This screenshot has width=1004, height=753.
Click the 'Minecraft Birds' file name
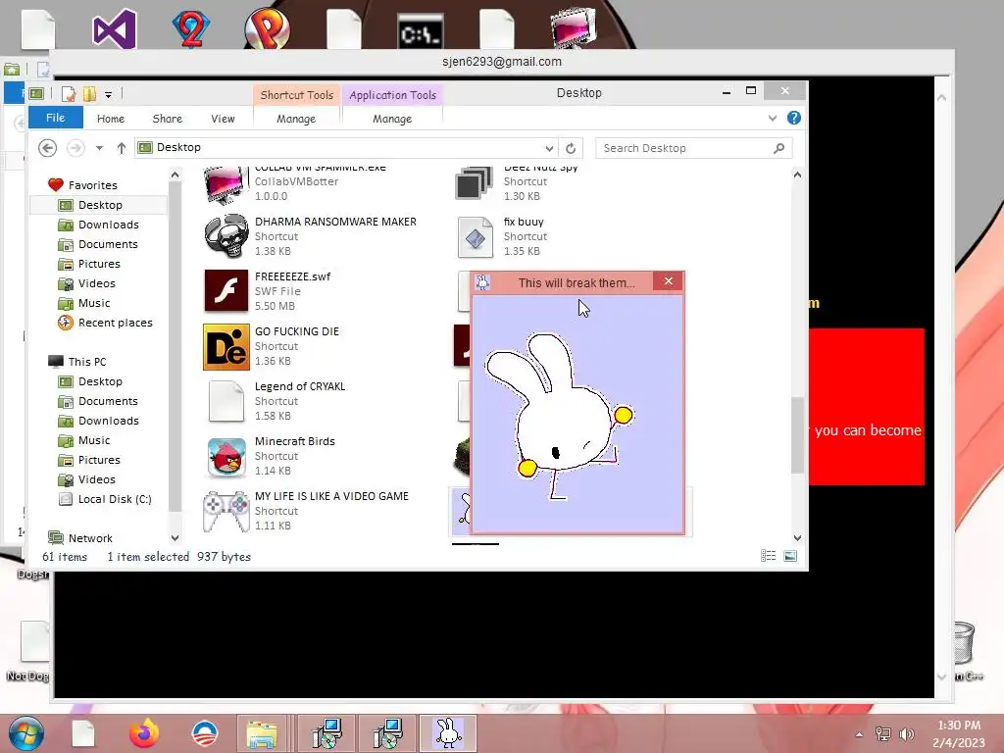[x=294, y=441]
